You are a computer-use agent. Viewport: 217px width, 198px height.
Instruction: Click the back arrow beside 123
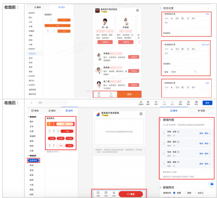click(32, 103)
